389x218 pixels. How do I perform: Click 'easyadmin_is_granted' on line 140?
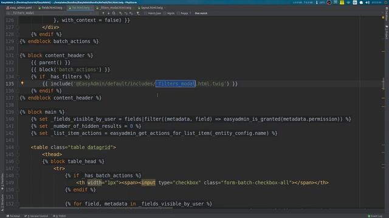coord(252,119)
